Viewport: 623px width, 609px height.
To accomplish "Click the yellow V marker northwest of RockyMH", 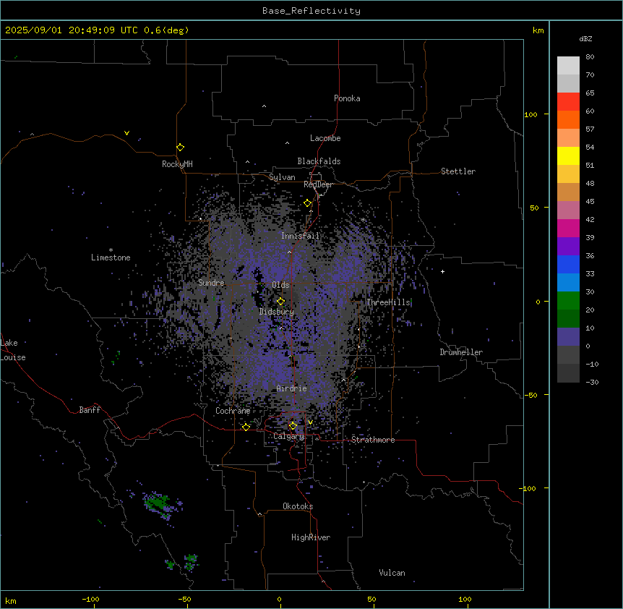I will (x=126, y=133).
